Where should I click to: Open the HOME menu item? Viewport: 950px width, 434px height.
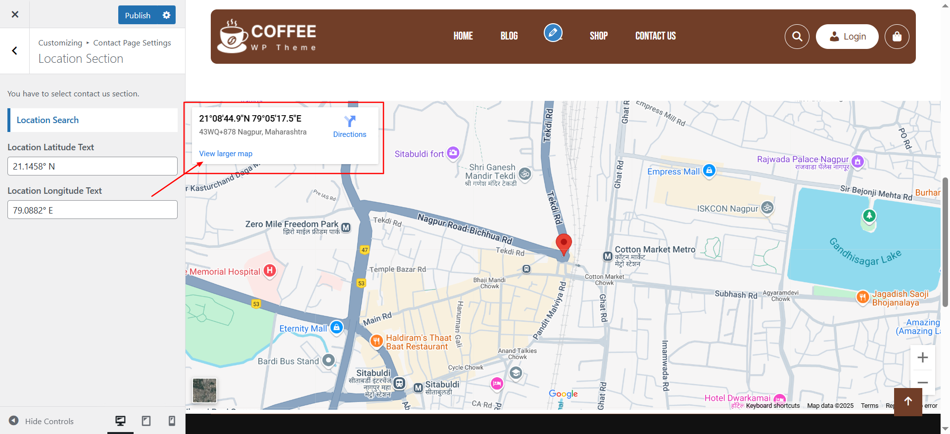pyautogui.click(x=463, y=36)
